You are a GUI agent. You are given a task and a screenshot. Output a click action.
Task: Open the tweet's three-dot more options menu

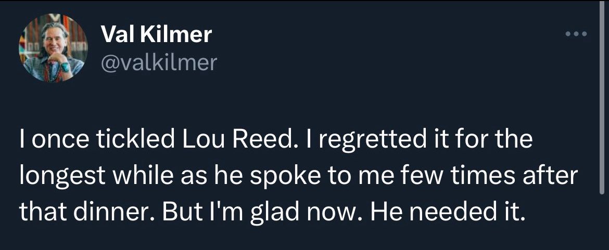(577, 35)
